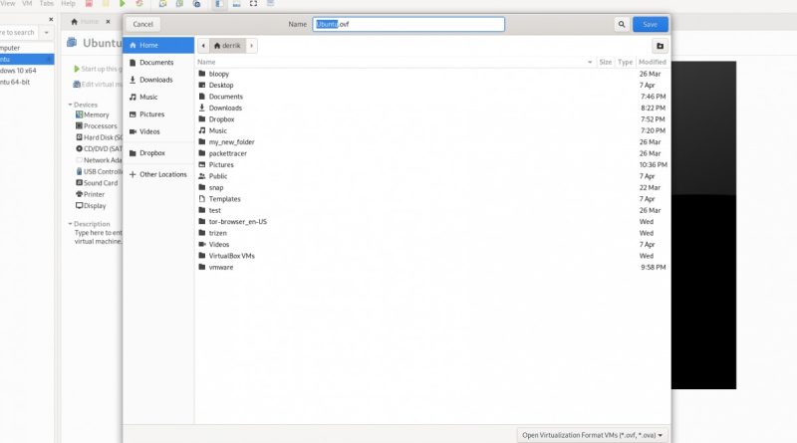797x443 pixels.
Task: Click Display device in VMware
Action: (x=91, y=206)
